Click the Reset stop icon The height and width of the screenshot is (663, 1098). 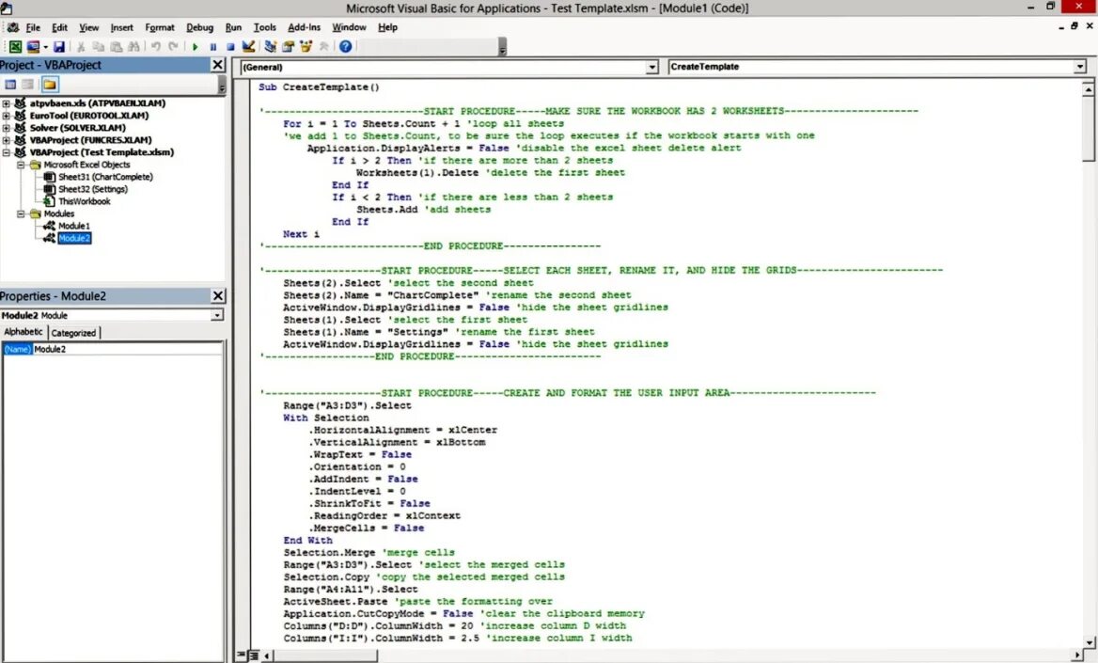[x=230, y=46]
